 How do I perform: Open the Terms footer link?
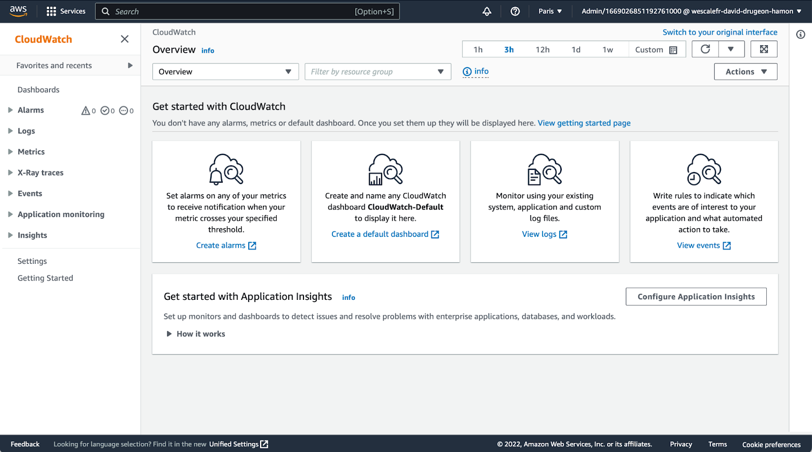[718, 444]
